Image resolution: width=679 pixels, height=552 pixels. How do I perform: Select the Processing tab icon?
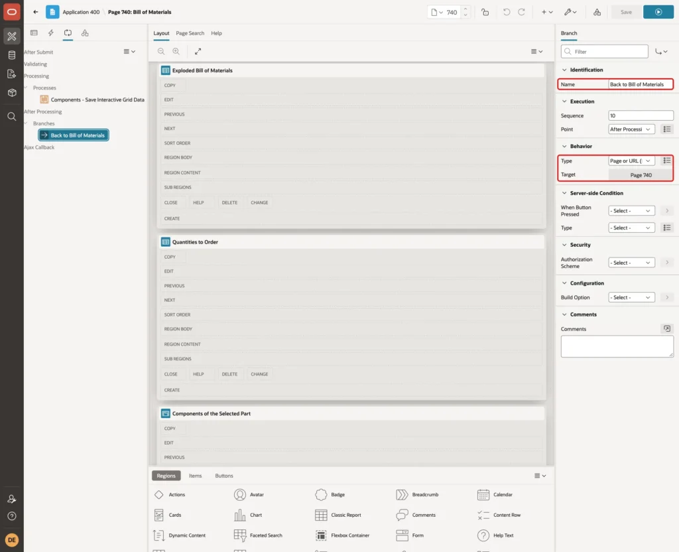point(68,33)
